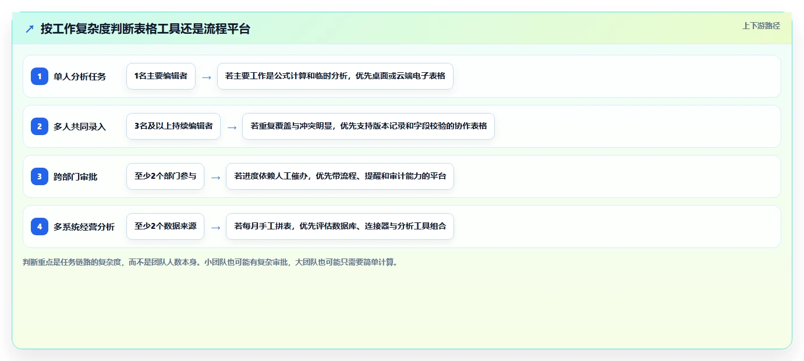Select step number 2 badge
This screenshot has height=361, width=804.
[x=40, y=126]
